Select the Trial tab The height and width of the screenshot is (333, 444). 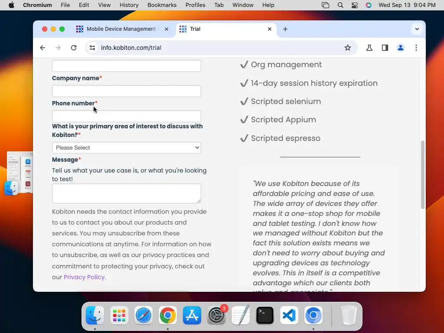point(226,29)
